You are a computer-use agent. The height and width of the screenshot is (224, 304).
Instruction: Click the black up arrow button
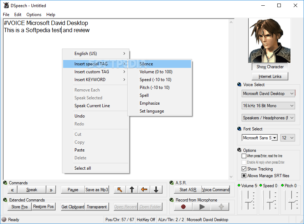(132, 190)
